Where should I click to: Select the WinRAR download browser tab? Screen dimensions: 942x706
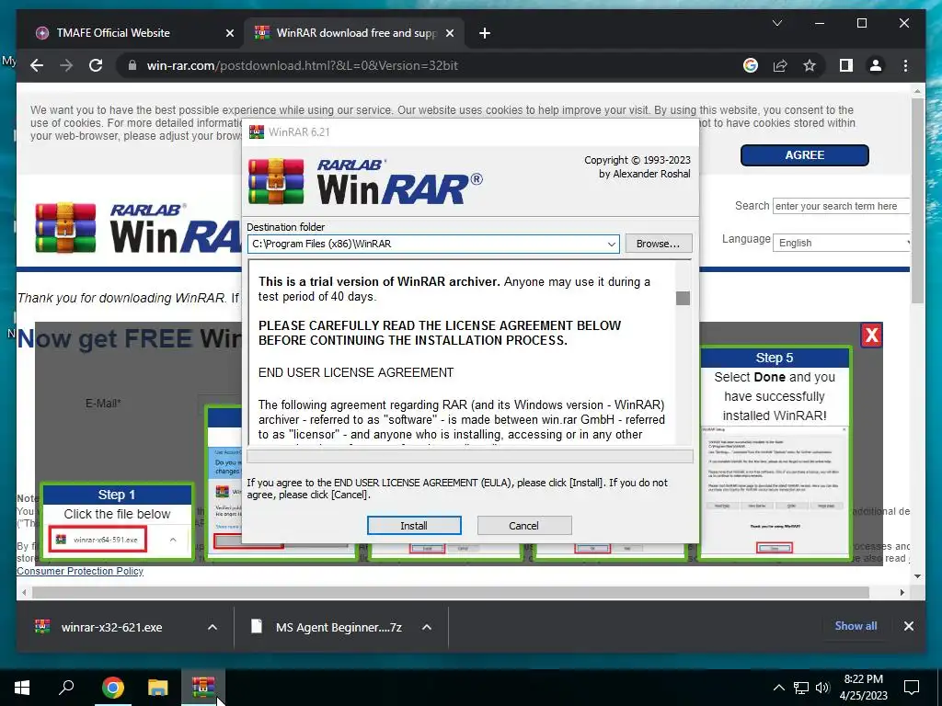[x=356, y=33]
